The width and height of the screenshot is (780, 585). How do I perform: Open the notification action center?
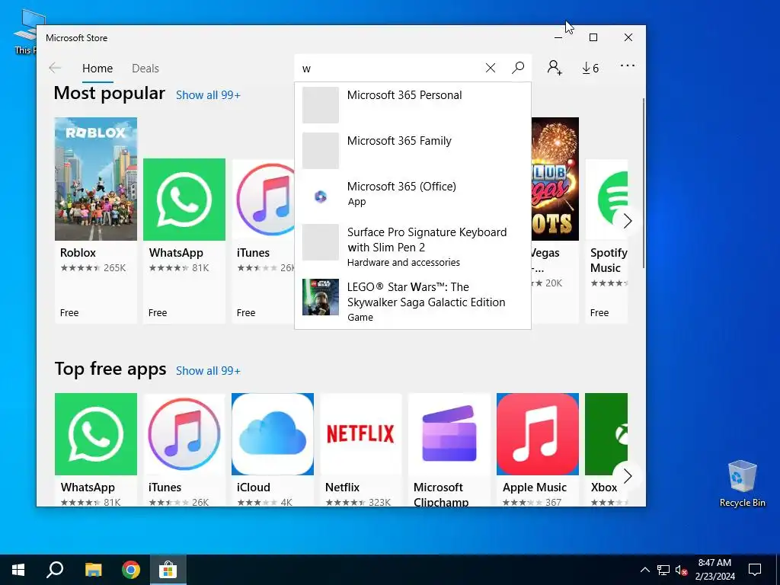pos(755,570)
